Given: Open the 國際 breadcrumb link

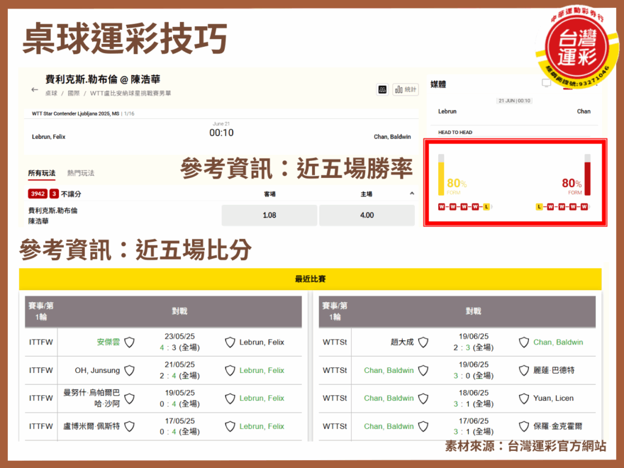Looking at the screenshot, I should tap(74, 93).
